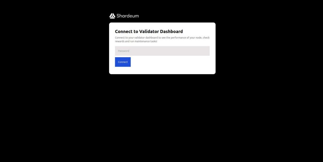This screenshot has height=162, width=323.
Task: Click the black background below the login card
Action: pos(162,117)
